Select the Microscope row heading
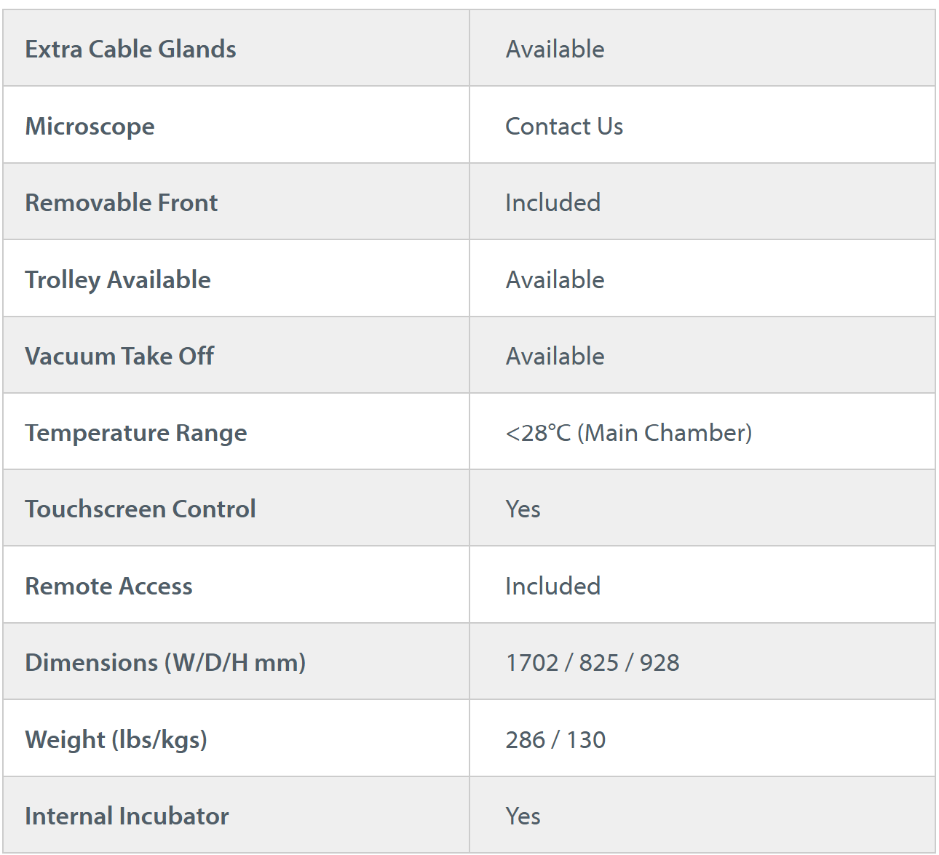The height and width of the screenshot is (855, 939). pyautogui.click(x=90, y=127)
